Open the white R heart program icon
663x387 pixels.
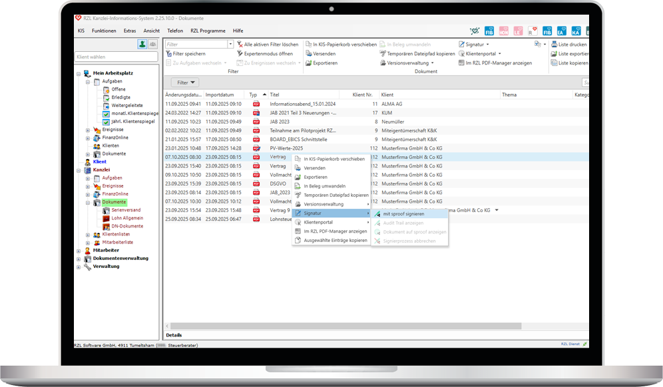click(x=533, y=31)
